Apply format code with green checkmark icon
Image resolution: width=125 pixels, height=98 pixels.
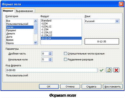tap(102, 70)
